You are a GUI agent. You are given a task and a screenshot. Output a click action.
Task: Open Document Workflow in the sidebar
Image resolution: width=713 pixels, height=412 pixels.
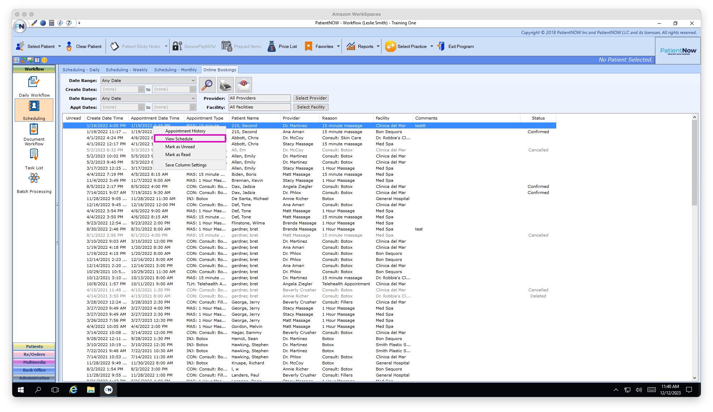(x=34, y=134)
